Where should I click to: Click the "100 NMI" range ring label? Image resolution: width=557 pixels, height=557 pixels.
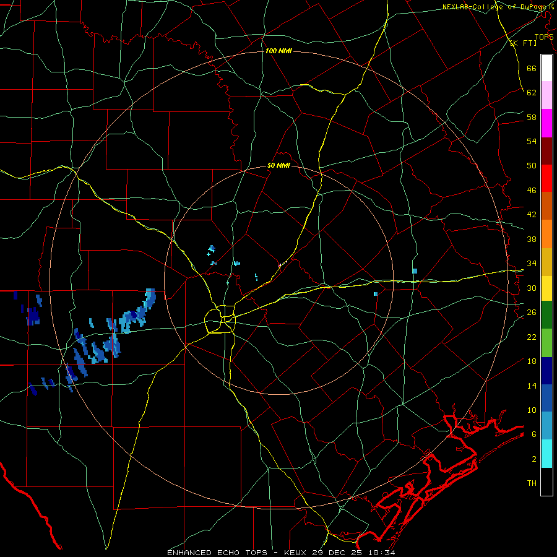tap(278, 51)
